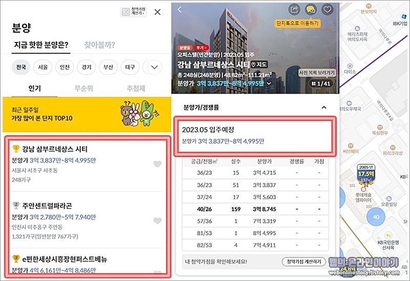
Task: Select the 인천 region chip
Action: click(x=65, y=67)
